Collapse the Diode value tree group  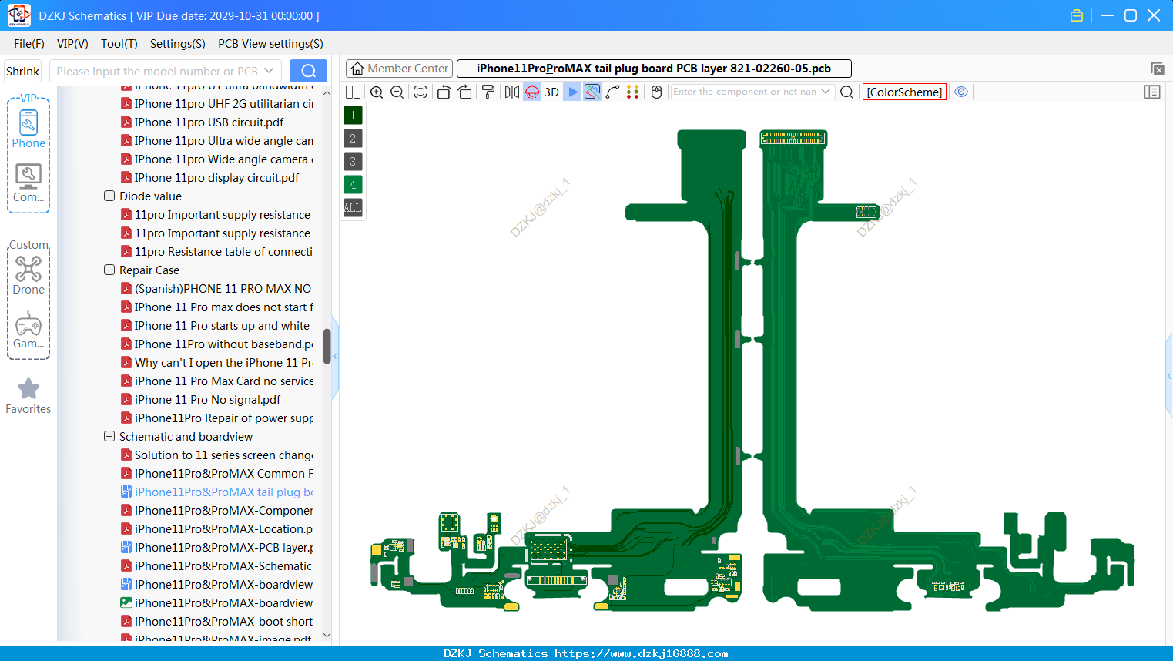click(109, 196)
